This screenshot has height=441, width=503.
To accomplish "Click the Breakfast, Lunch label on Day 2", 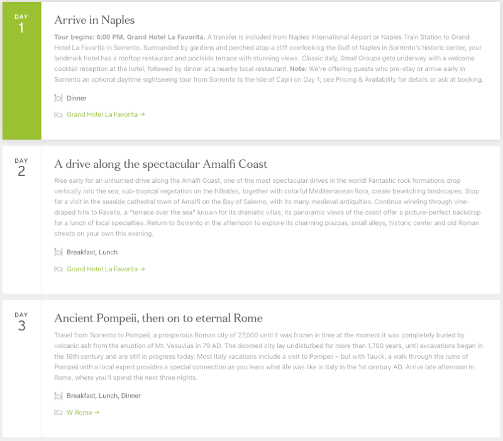I will coord(92,253).
